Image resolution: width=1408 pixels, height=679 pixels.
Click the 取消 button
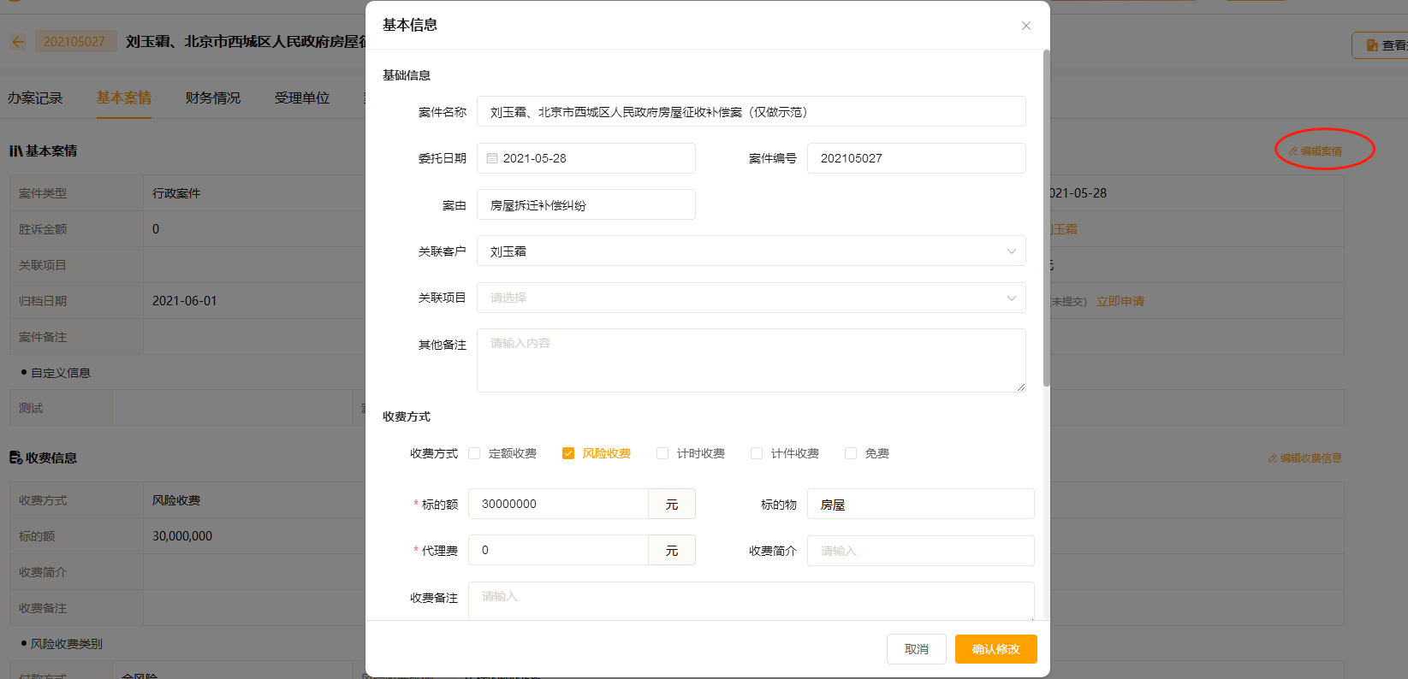(916, 649)
